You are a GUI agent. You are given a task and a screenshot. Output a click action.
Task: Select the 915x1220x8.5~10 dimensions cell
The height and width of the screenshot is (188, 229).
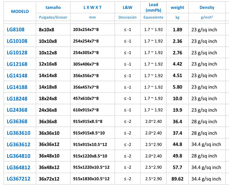point(89,156)
